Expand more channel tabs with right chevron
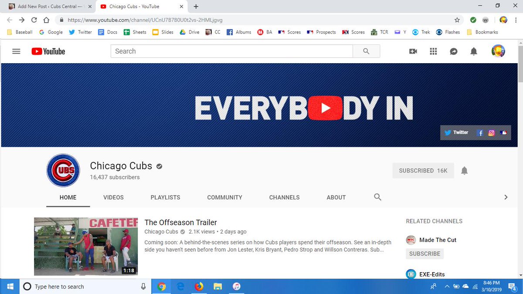The width and height of the screenshot is (523, 294). click(506, 197)
